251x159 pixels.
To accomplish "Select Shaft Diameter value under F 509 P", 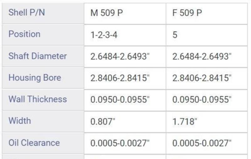I will click(x=202, y=56).
